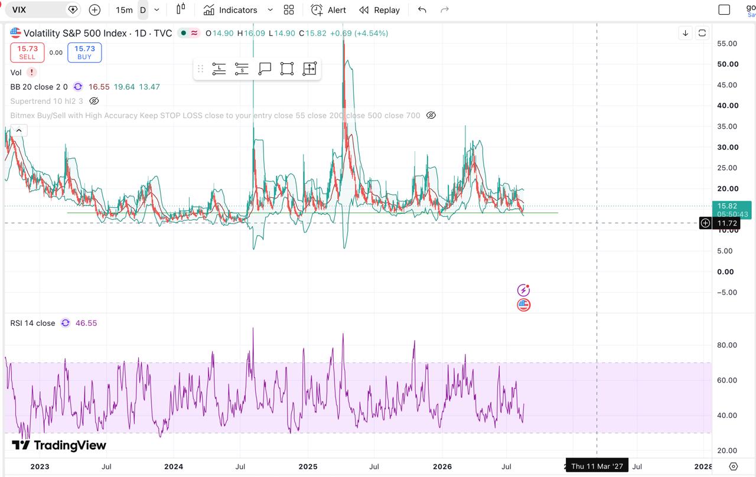The height and width of the screenshot is (477, 756).
Task: Click the BB value 19.64
Action: [x=124, y=87]
